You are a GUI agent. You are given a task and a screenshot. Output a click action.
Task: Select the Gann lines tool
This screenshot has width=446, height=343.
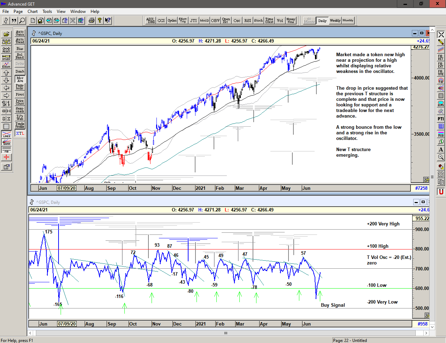click(6, 142)
